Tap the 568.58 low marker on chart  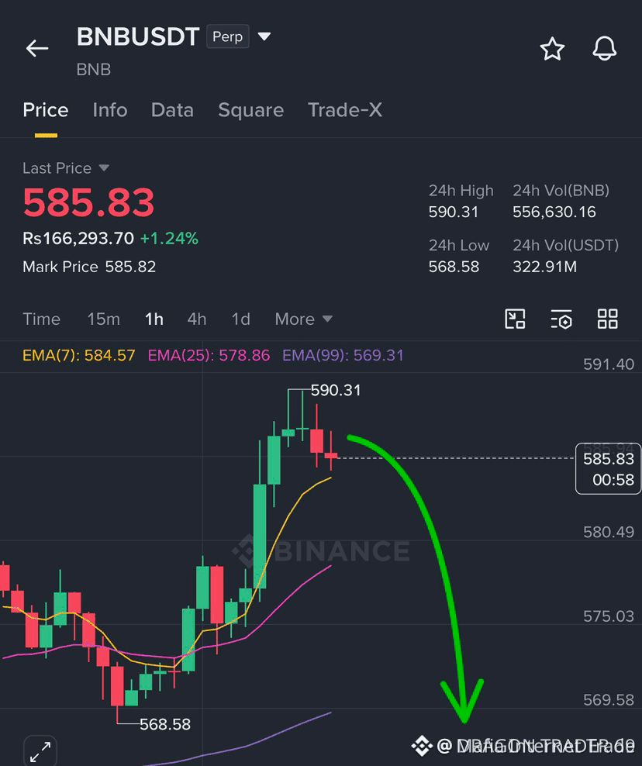tap(165, 724)
